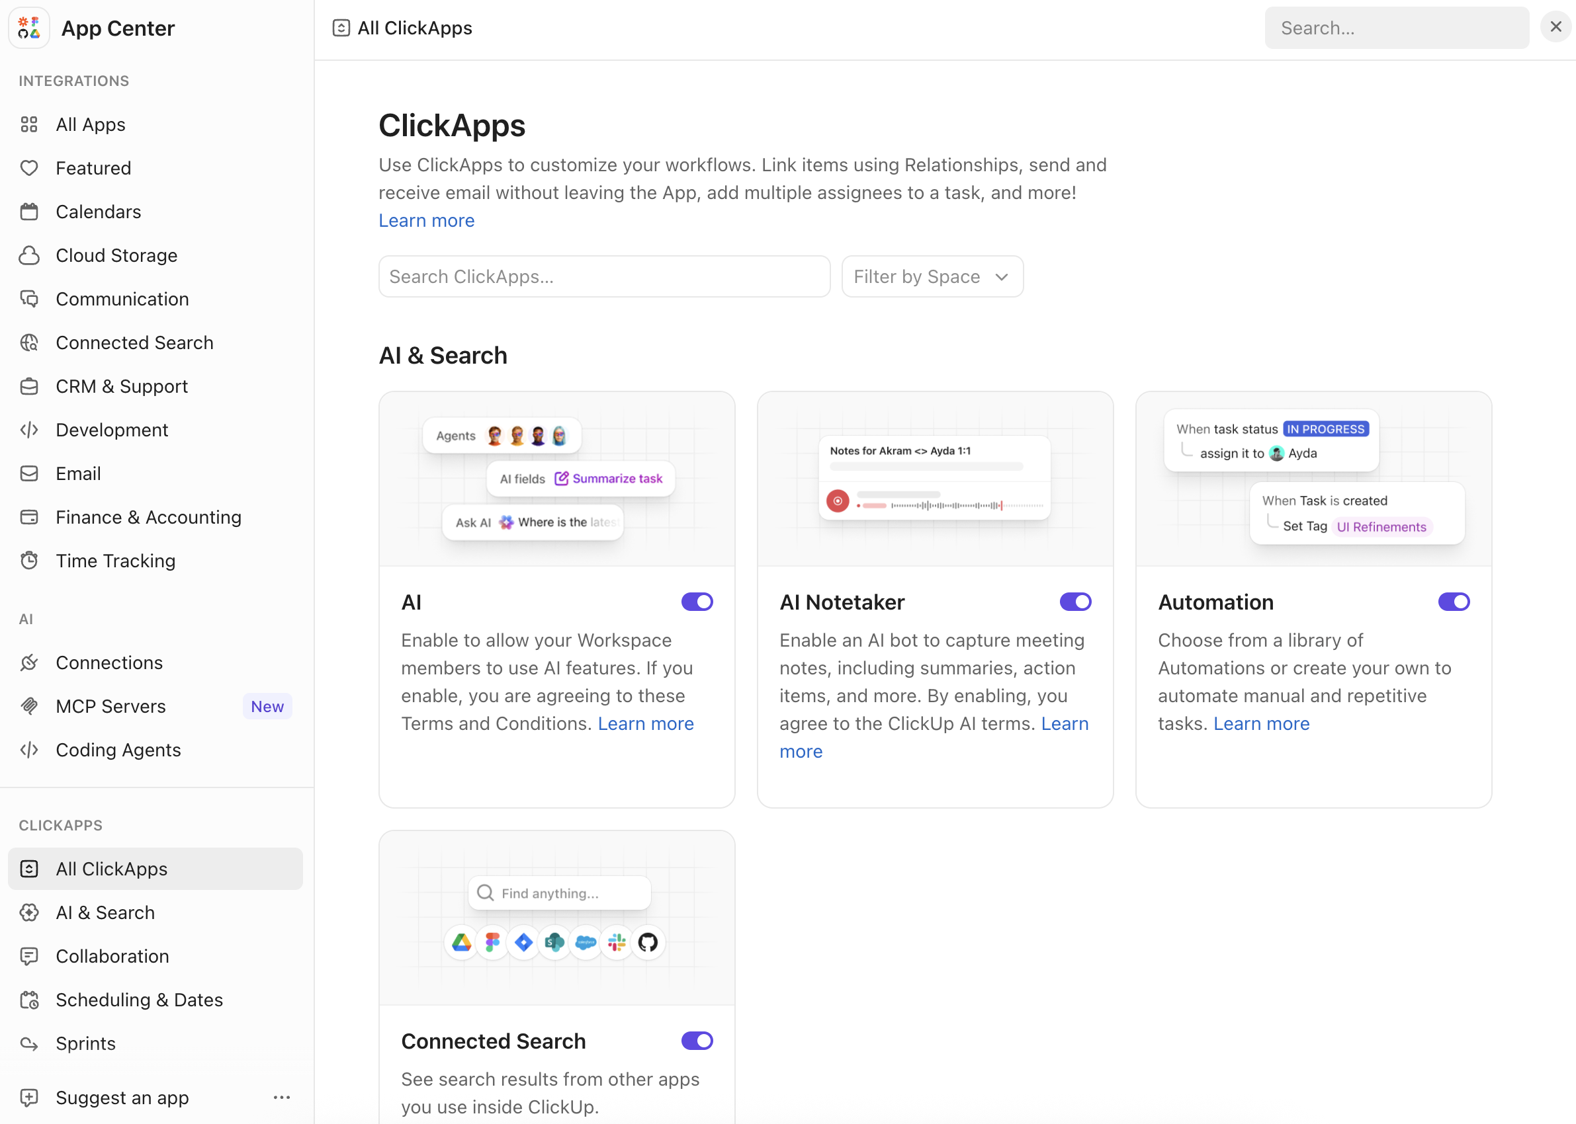Close the App Center with X button

coord(1555,27)
